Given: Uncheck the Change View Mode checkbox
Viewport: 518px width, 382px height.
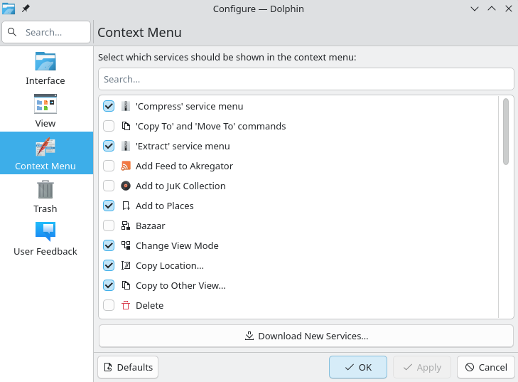Looking at the screenshot, I should (109, 245).
